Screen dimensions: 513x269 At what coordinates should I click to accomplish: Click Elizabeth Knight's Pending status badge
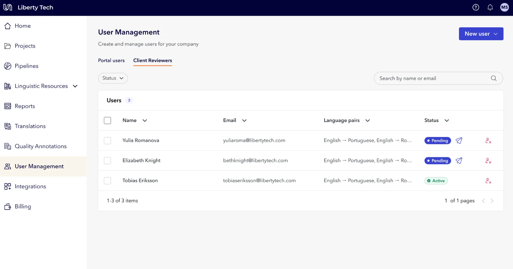coord(438,161)
